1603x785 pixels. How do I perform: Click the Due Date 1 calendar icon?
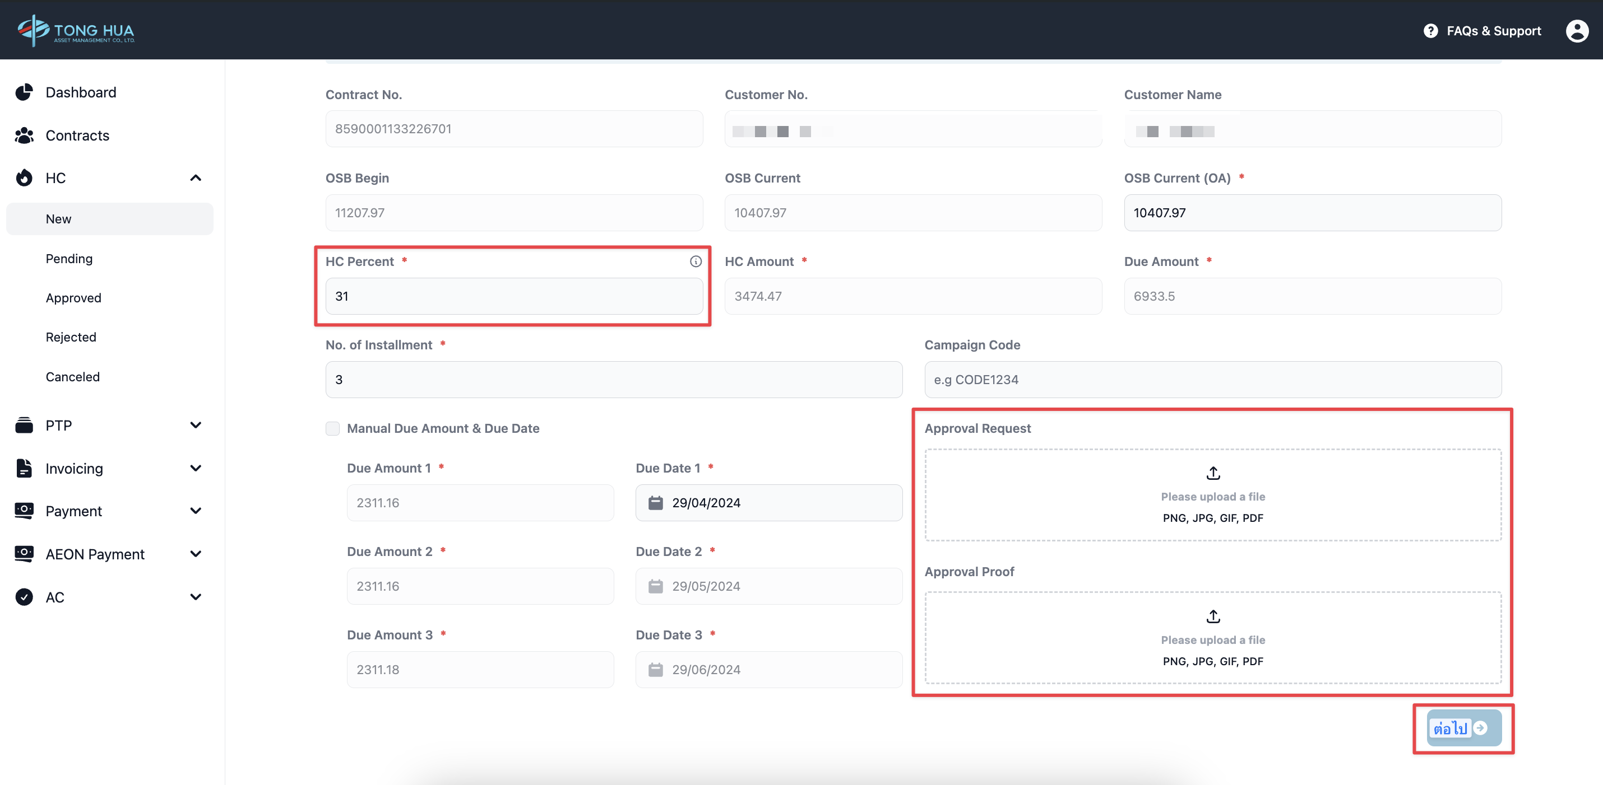coord(655,502)
